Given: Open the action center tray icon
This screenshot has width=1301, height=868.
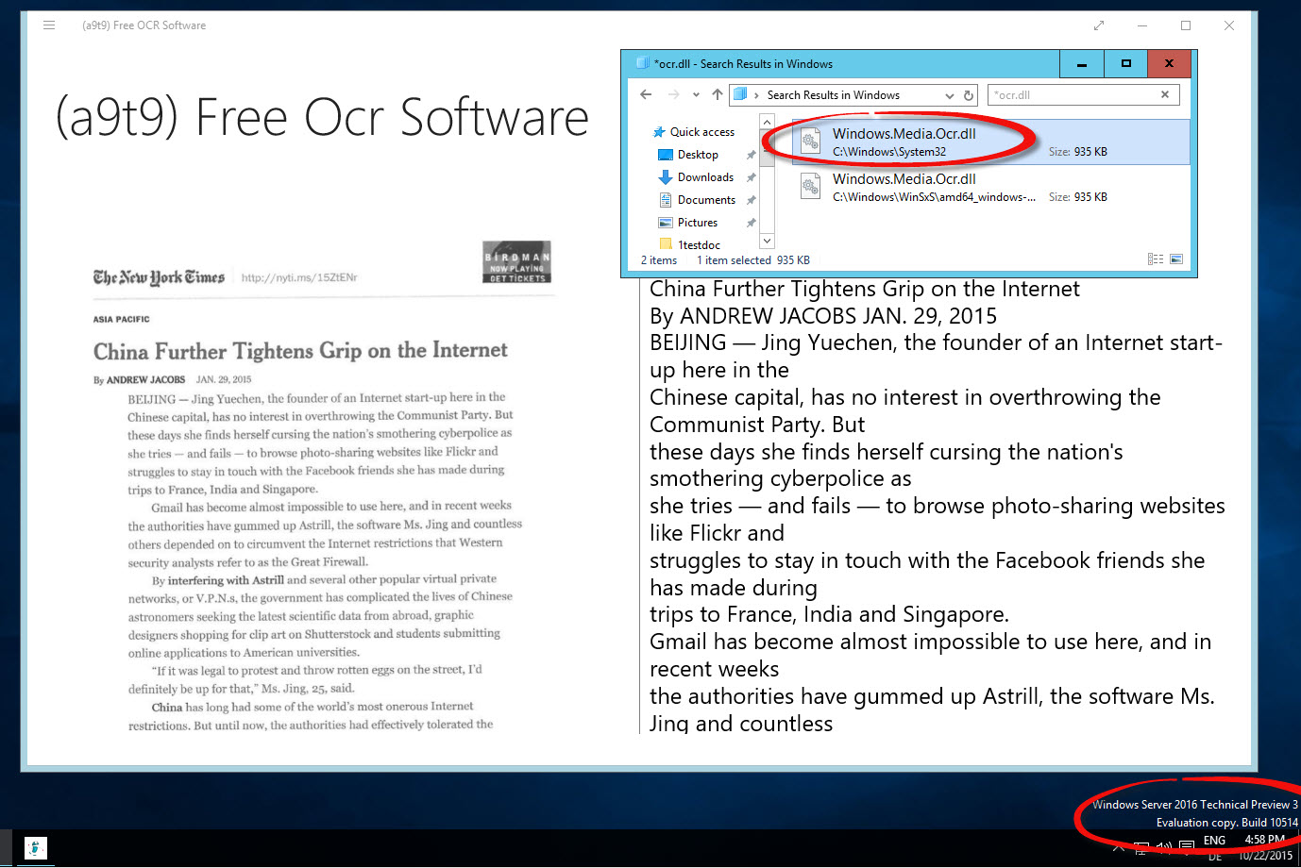Looking at the screenshot, I should pos(1187,847).
